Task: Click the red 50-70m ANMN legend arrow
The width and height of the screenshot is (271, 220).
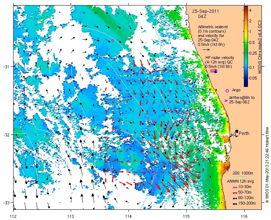Action: tap(235, 193)
